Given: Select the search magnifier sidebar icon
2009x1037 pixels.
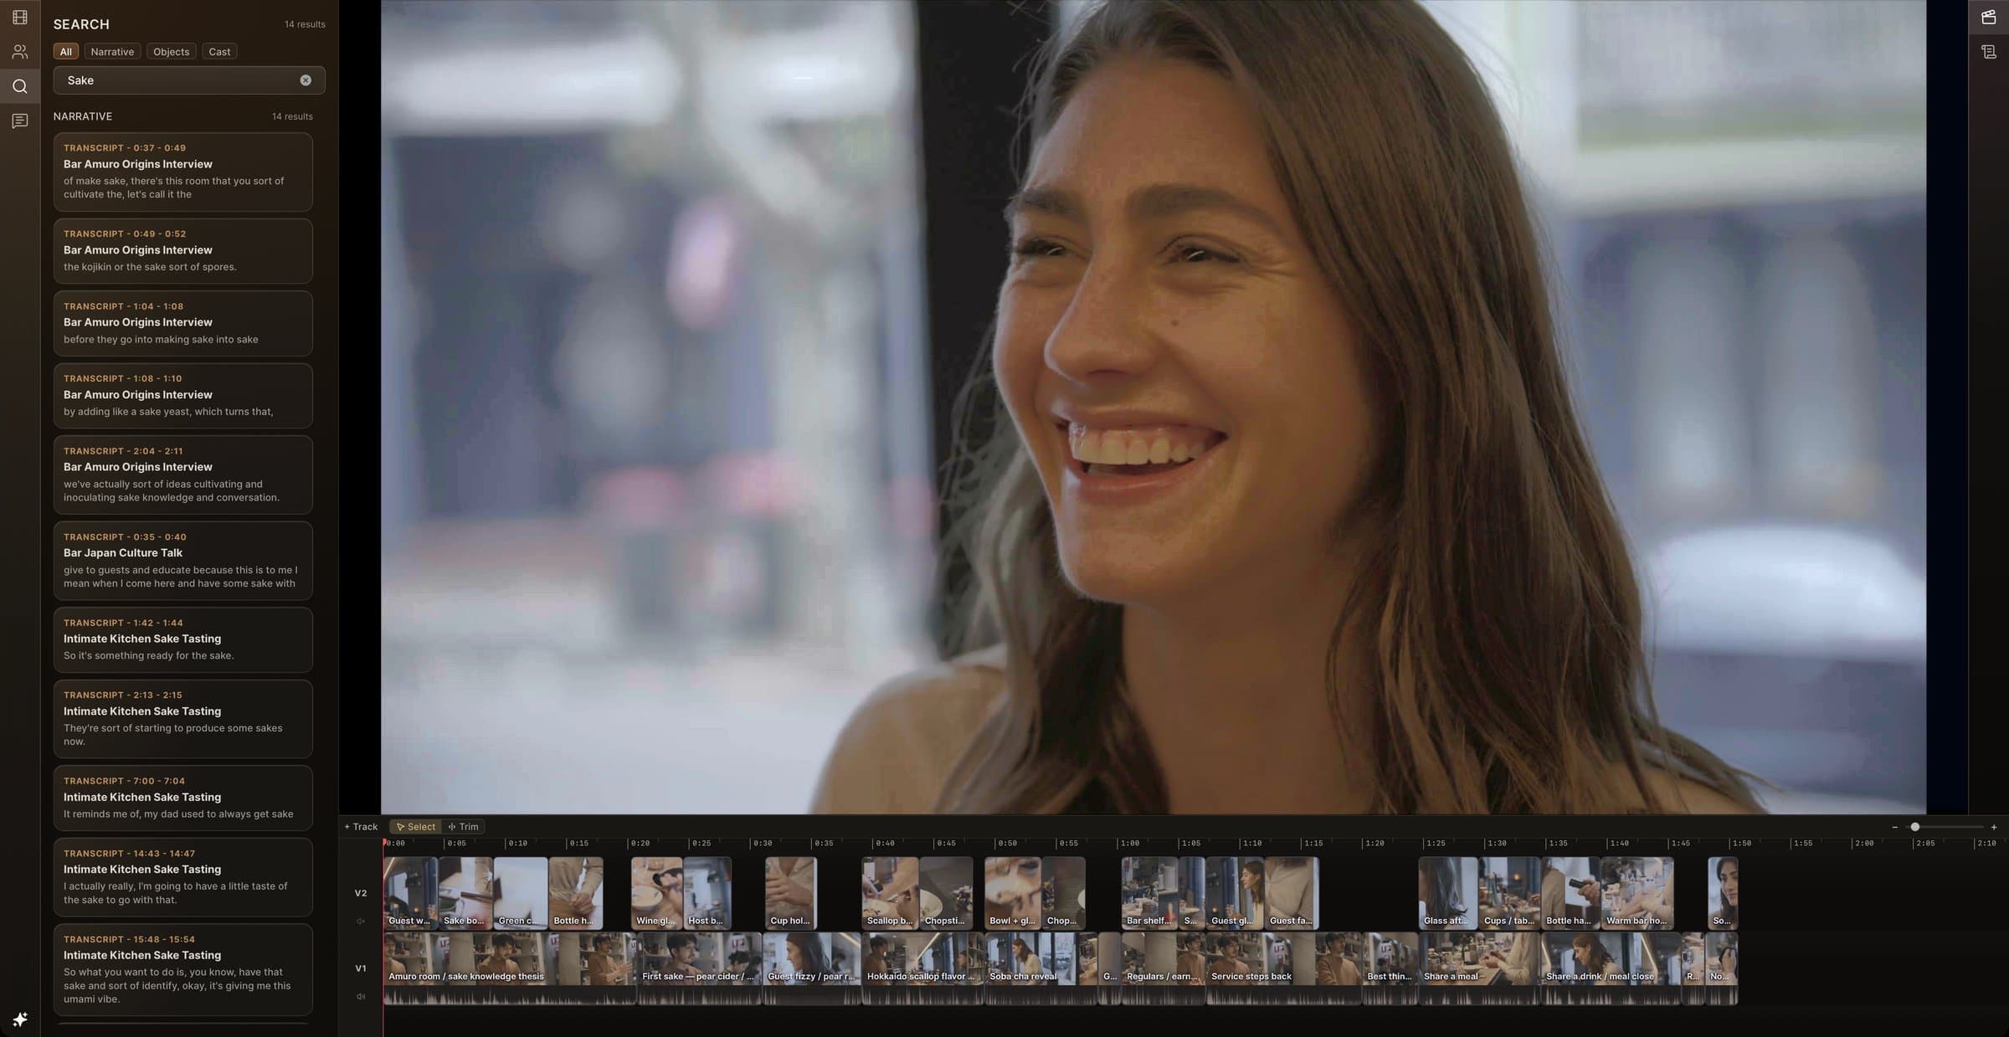Looking at the screenshot, I should (20, 86).
